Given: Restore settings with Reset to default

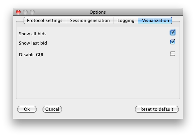Looking at the screenshot, I should 157,109.
